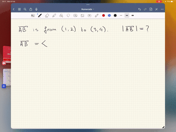Select the medium stroke width
The image size is (176, 132).
click(127, 15)
